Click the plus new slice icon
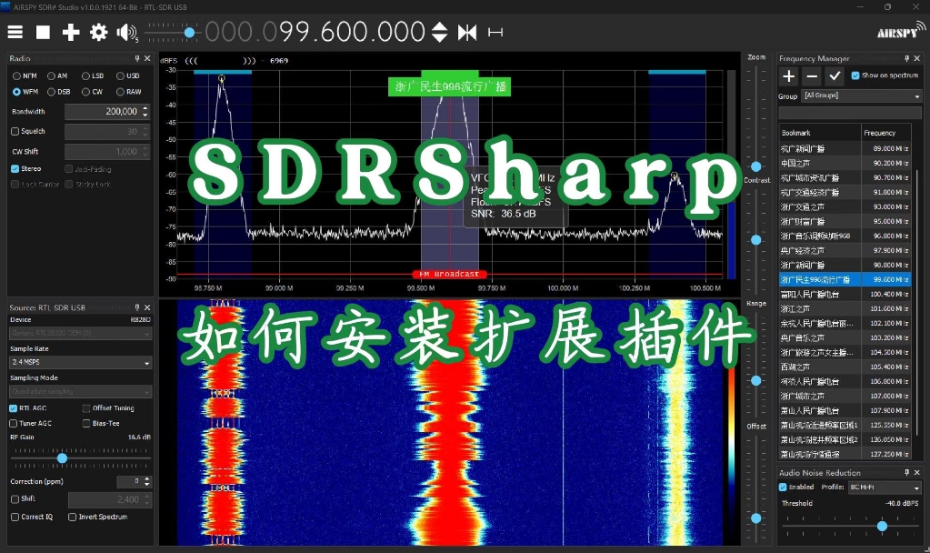 tap(71, 32)
